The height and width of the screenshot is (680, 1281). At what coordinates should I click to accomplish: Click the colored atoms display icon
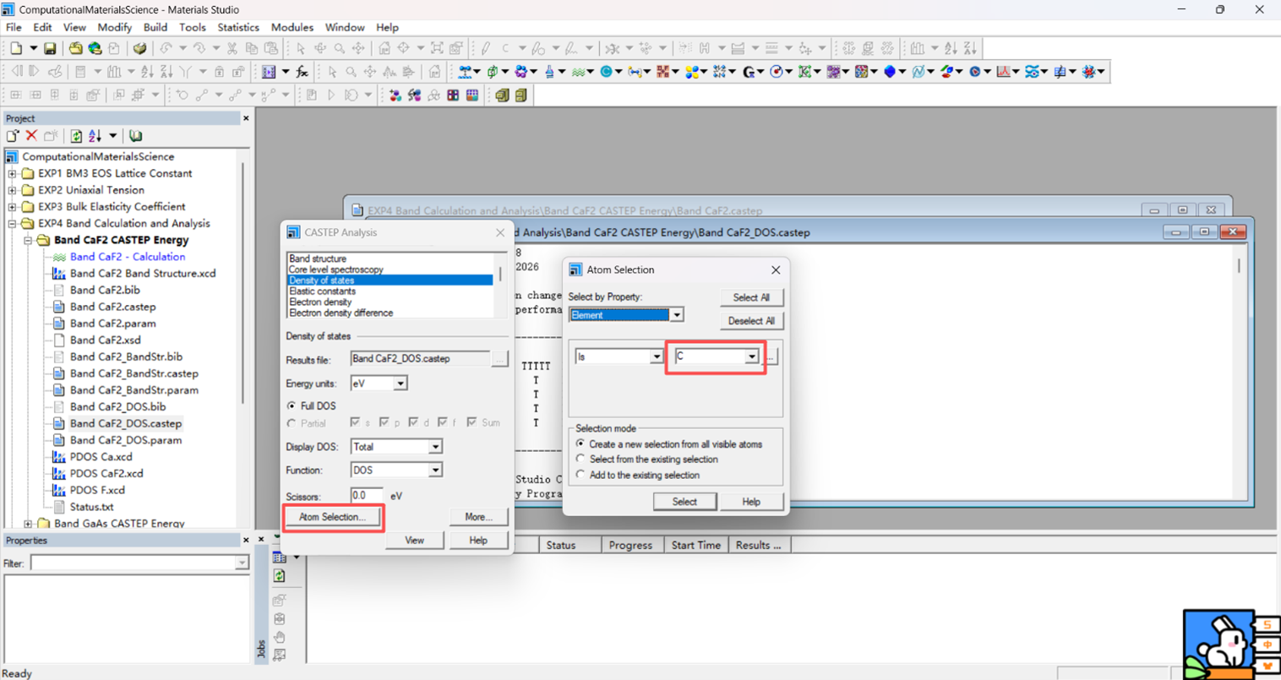click(x=395, y=95)
